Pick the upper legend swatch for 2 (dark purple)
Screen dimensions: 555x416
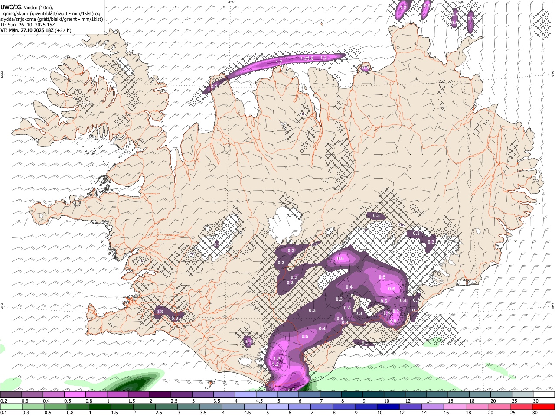click(x=160, y=395)
